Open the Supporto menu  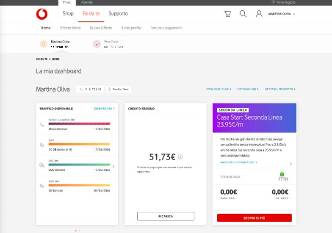[118, 14]
